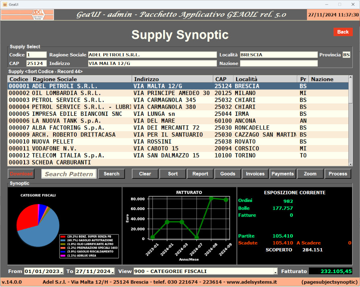Edit the Indirizzo field VIA MALTA 12/G
360x287 pixels.
[x=152, y=63]
